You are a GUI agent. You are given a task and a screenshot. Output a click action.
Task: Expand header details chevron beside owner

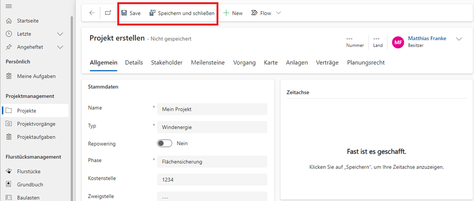point(459,39)
